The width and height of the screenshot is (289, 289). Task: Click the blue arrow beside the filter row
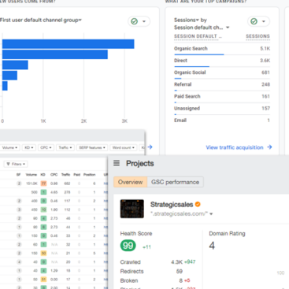[x=150, y=147]
